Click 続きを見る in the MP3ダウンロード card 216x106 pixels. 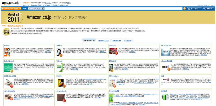[x=204, y=55]
